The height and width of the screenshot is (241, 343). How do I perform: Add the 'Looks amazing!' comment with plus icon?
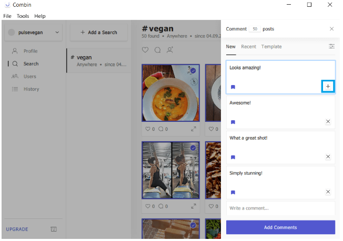coord(328,86)
